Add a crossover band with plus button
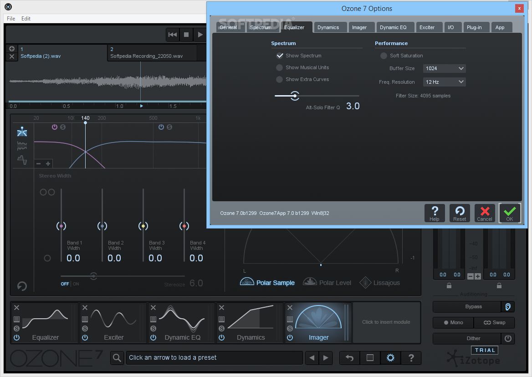Image resolution: width=532 pixels, height=377 pixels. coord(48,164)
